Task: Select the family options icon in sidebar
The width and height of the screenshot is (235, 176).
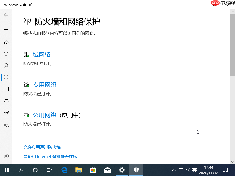Action: (x=6, y=125)
